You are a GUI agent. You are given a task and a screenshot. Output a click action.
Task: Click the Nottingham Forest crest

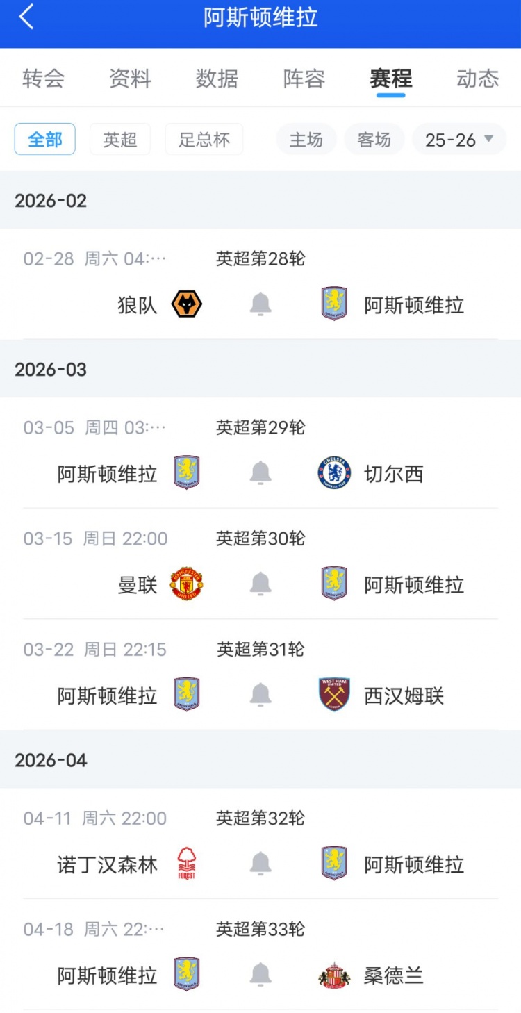coord(186,864)
